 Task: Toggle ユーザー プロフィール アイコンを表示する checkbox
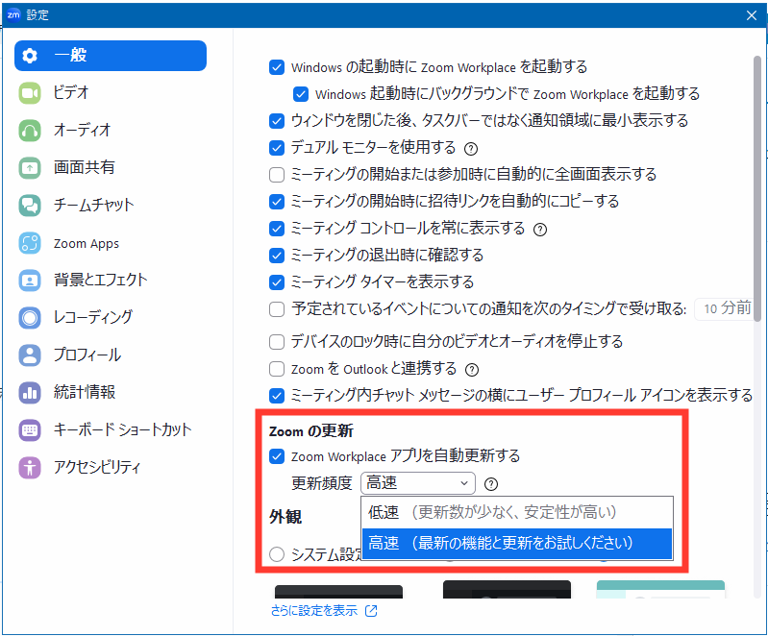pos(277,396)
